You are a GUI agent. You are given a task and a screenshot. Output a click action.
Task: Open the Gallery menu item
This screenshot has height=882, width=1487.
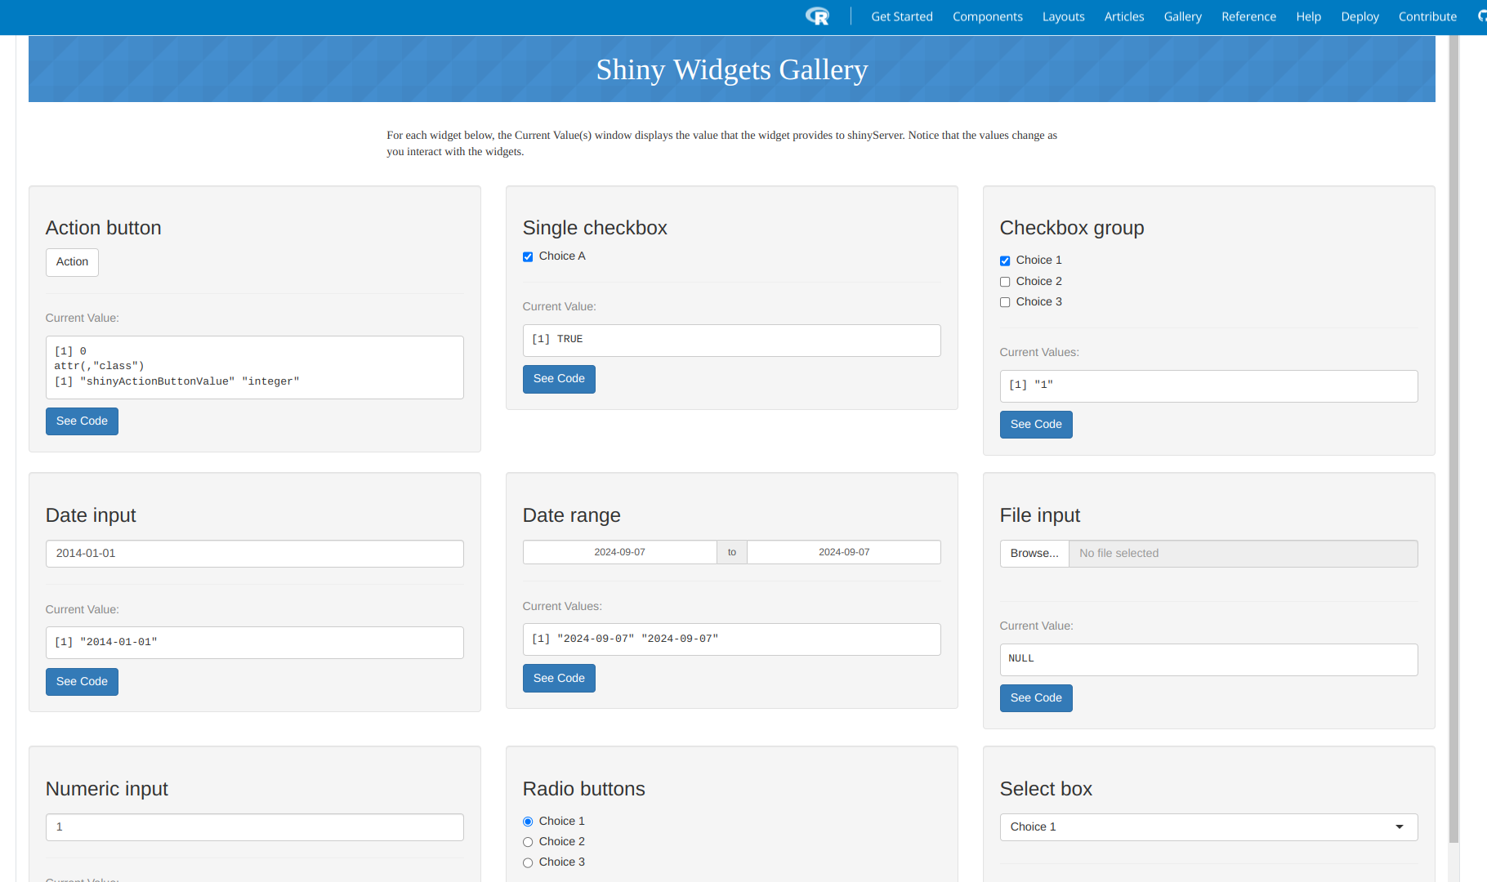coord(1182,16)
